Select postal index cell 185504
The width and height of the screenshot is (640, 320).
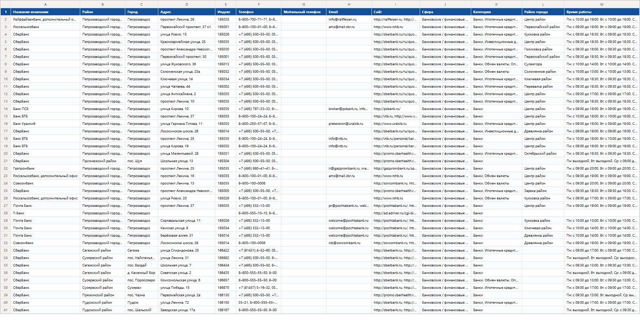(226, 161)
